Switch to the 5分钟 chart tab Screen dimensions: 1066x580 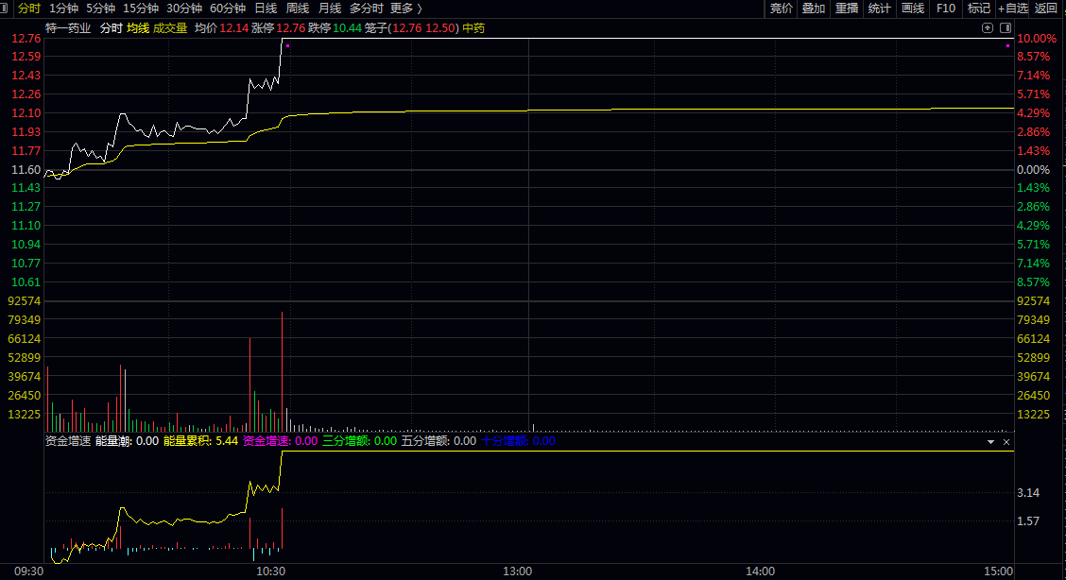point(100,9)
